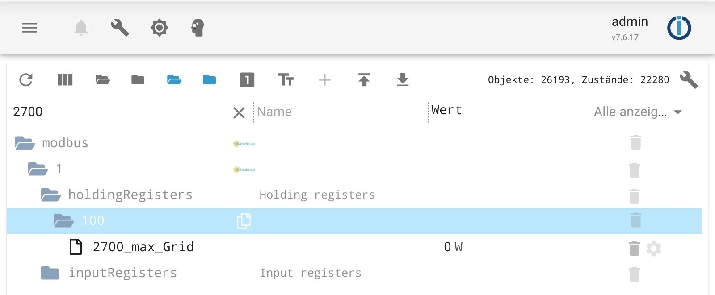The image size is (715, 295).
Task: Collapse all nodes with gray closed-folder icon
Action: click(x=138, y=80)
